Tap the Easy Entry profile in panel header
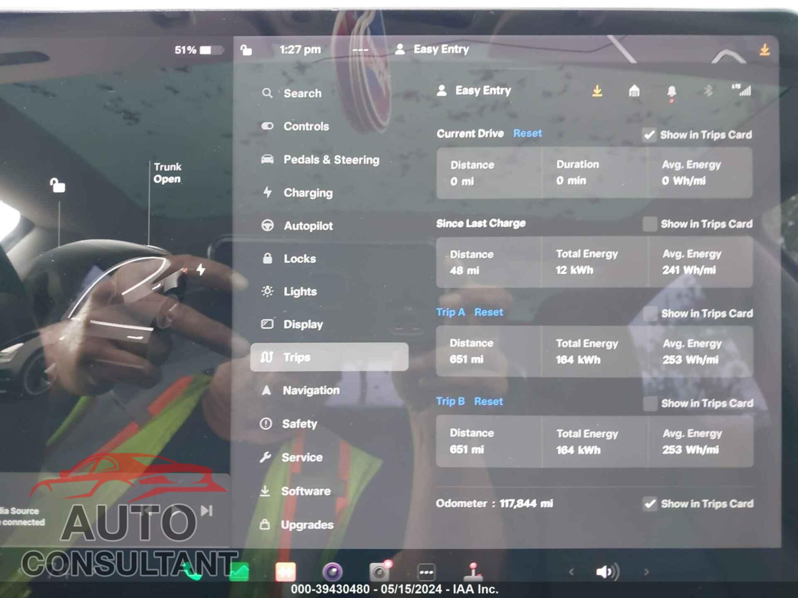The width and height of the screenshot is (798, 598). point(474,90)
